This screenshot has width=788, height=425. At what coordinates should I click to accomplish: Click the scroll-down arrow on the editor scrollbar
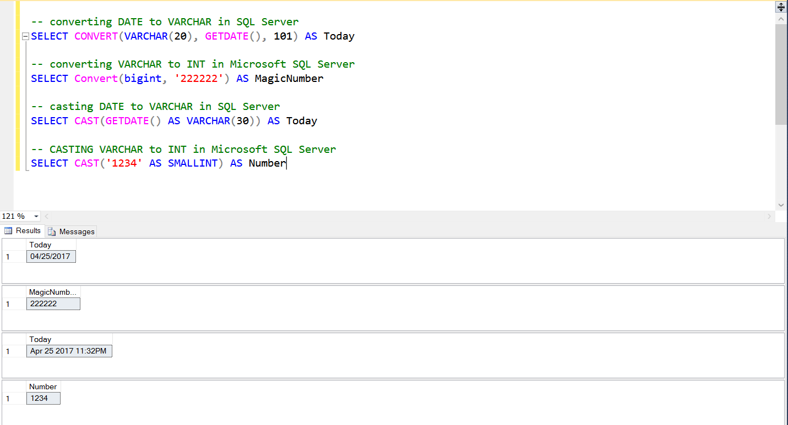click(x=781, y=204)
